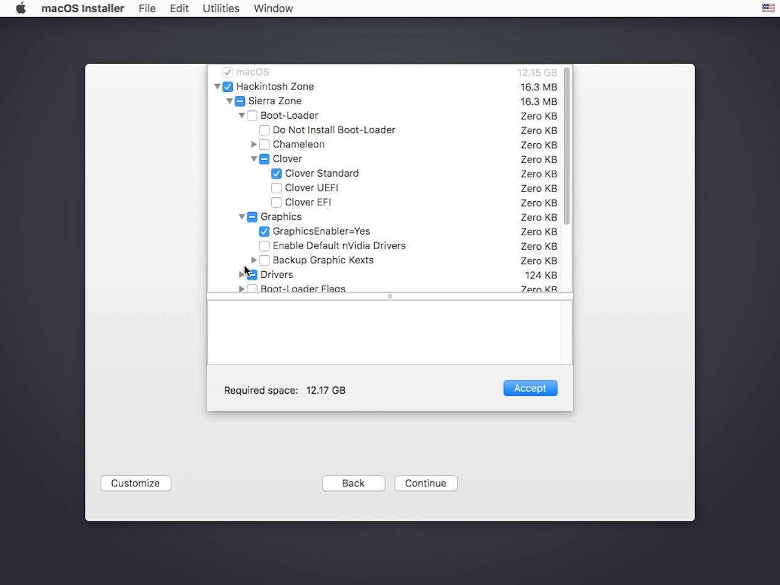
Task: Expand Backup Graphic Kexts
Action: pyautogui.click(x=254, y=260)
